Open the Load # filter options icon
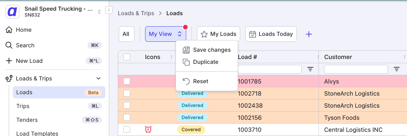The height and width of the screenshot is (136, 407). pyautogui.click(x=310, y=69)
